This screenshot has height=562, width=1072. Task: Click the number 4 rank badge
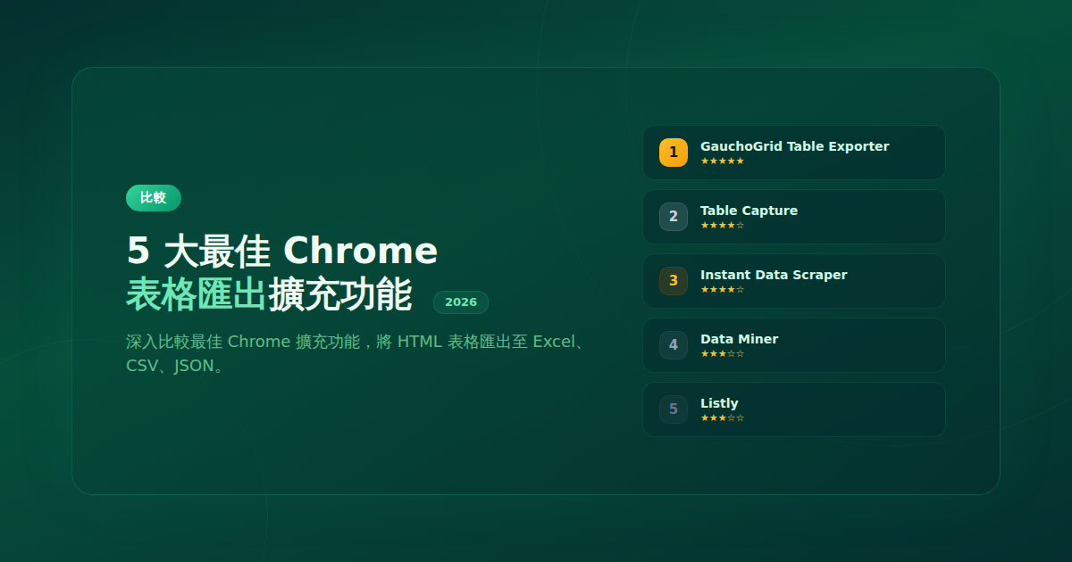[673, 344]
